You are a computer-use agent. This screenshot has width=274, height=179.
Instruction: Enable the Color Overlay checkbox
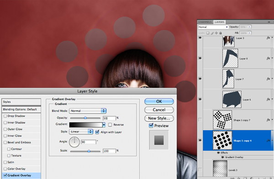point(5,169)
